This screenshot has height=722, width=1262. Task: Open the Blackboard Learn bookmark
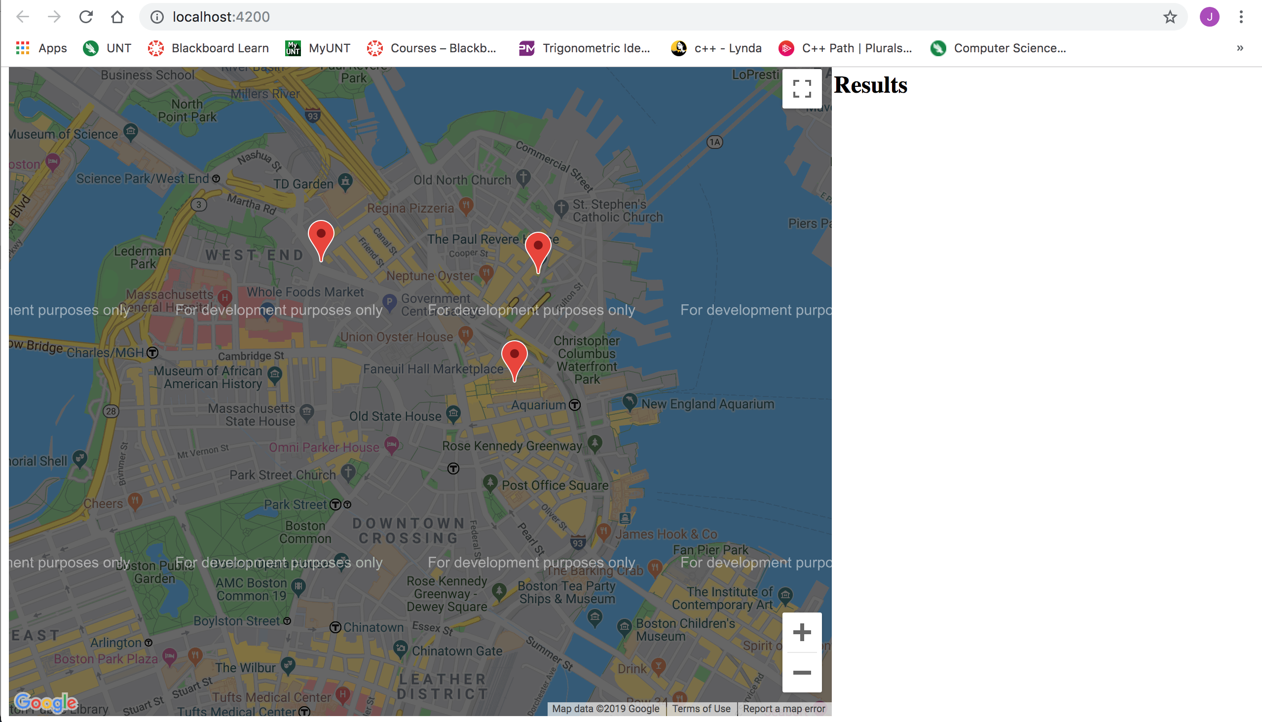[x=208, y=48]
